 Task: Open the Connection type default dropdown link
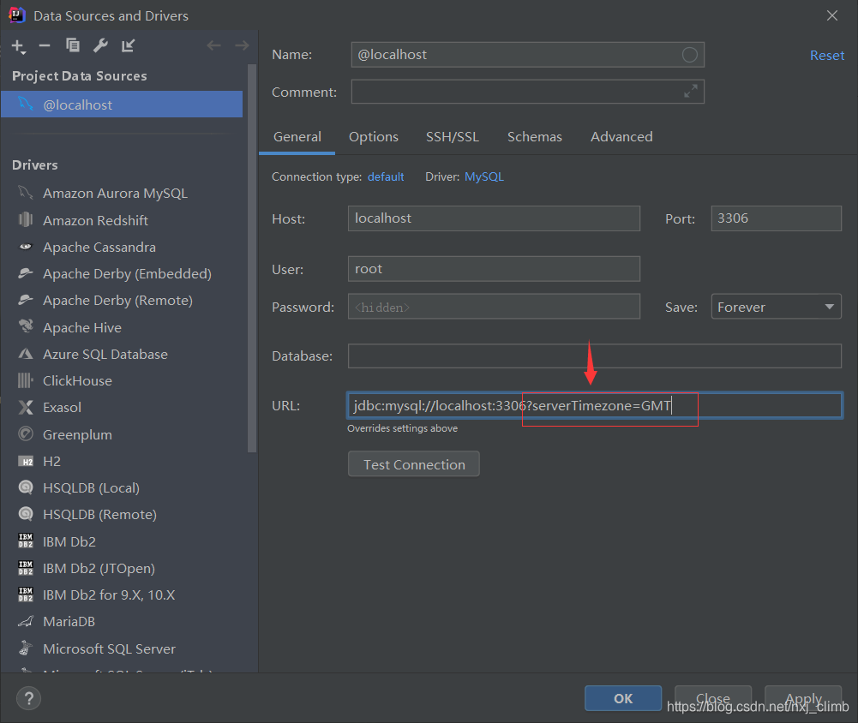tap(386, 176)
